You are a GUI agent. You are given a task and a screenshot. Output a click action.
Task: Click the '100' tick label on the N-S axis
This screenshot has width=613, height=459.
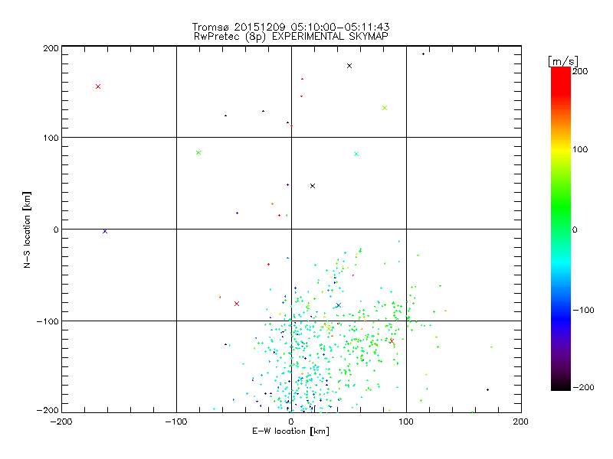click(51, 138)
